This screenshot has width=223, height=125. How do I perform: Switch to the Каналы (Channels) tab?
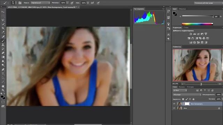[x=182, y=87]
